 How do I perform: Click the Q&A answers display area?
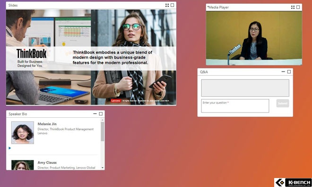[x=245, y=88]
